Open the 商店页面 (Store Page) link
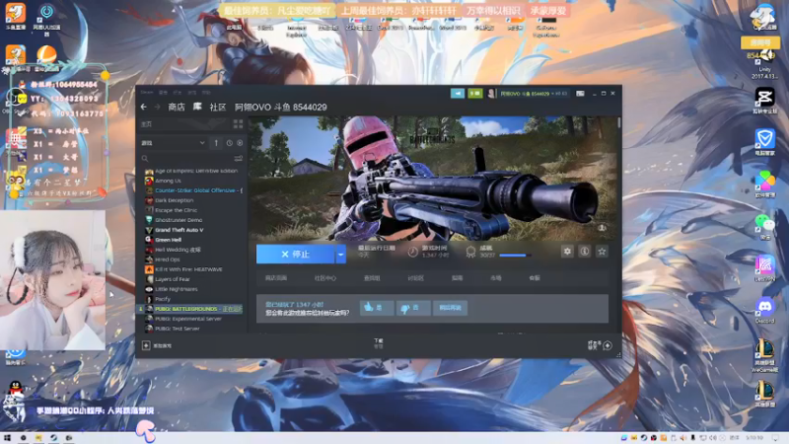The height and width of the screenshot is (444, 789). coord(276,278)
